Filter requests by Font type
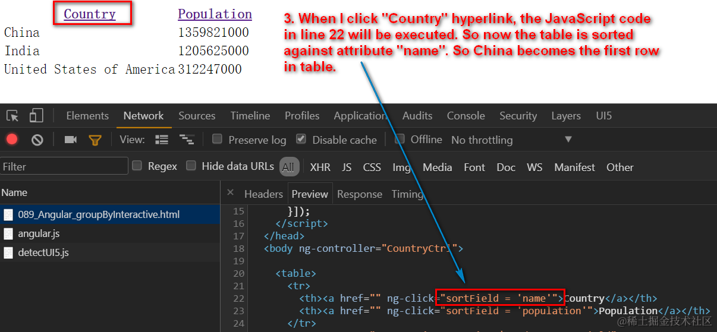This screenshot has width=717, height=332. [474, 167]
